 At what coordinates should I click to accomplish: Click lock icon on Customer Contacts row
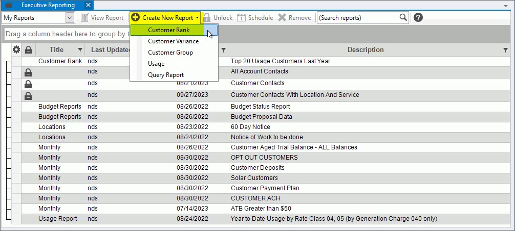point(28,84)
